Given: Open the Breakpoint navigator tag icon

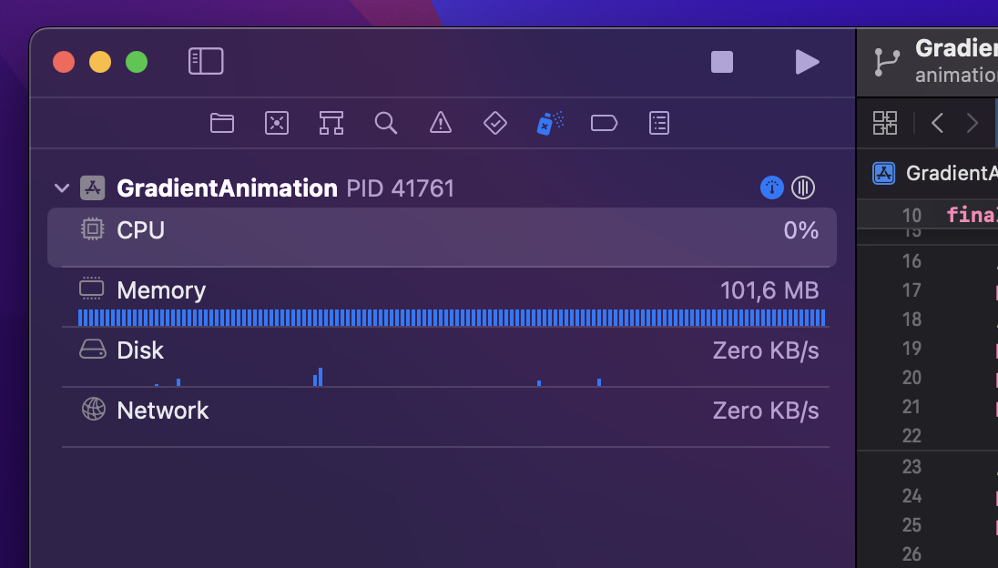Looking at the screenshot, I should 604,123.
